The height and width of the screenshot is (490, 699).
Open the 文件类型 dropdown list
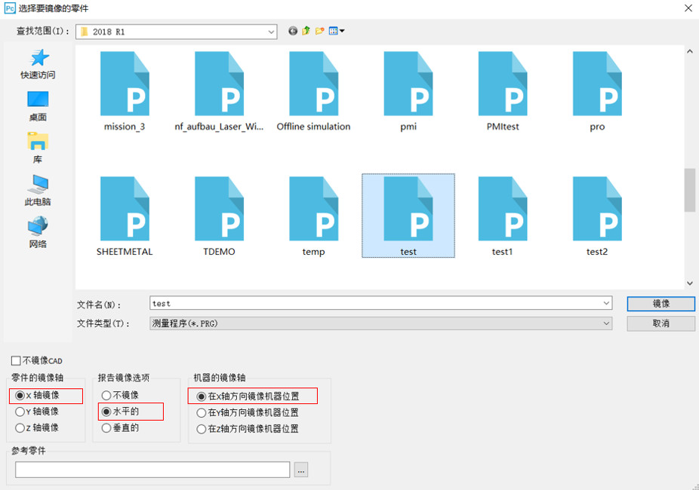[x=606, y=323]
